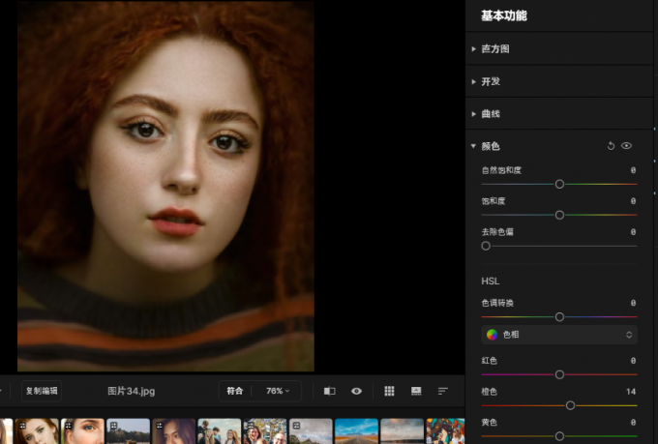
Task: Toggle 颜色 panel visibility eye
Action: click(x=627, y=146)
